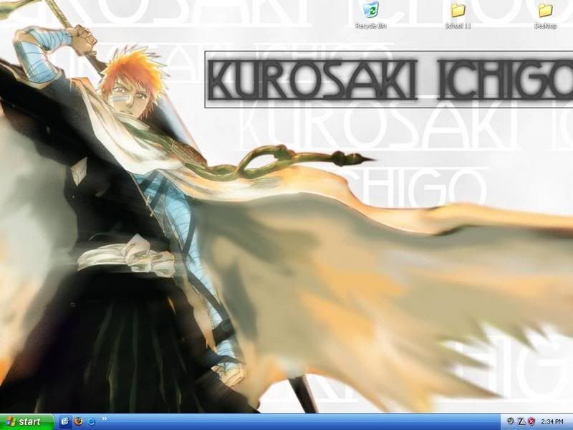Click the School 11 folder name label
The width and height of the screenshot is (573, 430).
[x=458, y=26]
